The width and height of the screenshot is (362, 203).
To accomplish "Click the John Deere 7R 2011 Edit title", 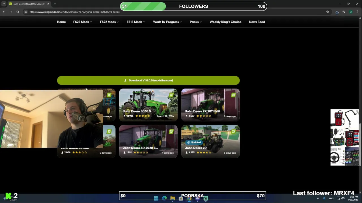I will point(202,111).
